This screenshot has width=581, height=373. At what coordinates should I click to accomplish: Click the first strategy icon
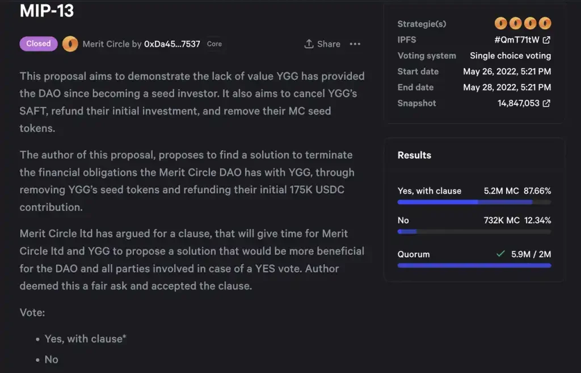(500, 24)
